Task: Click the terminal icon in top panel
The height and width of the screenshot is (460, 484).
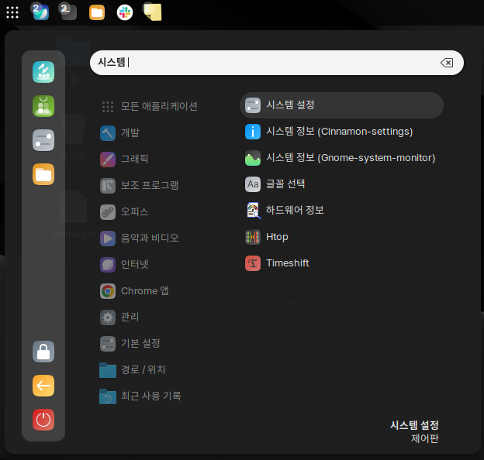Action: [68, 12]
